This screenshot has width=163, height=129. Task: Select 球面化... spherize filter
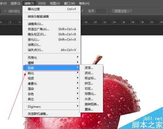coord(91,94)
